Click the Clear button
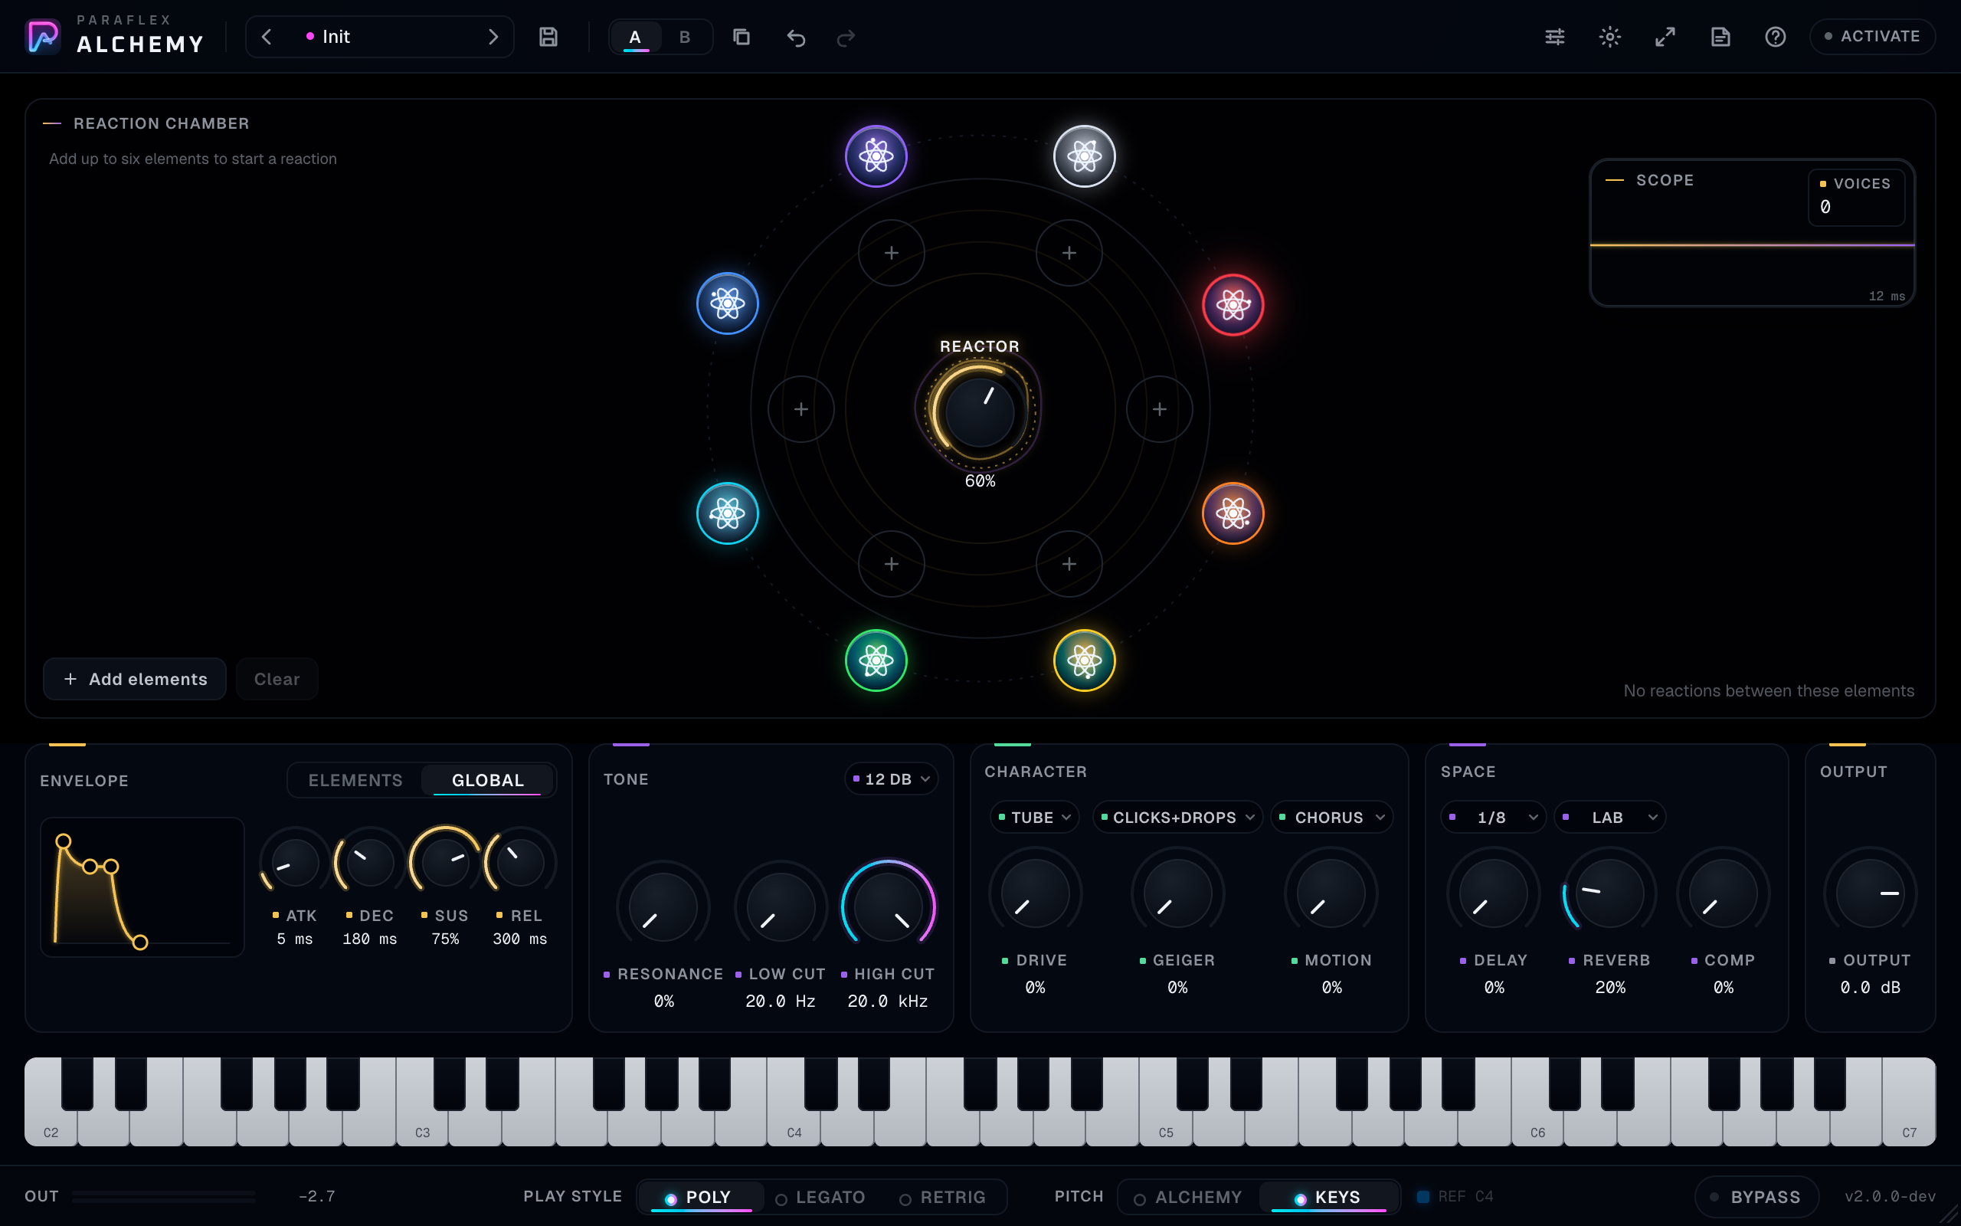Image resolution: width=1961 pixels, height=1226 pixels. click(277, 679)
